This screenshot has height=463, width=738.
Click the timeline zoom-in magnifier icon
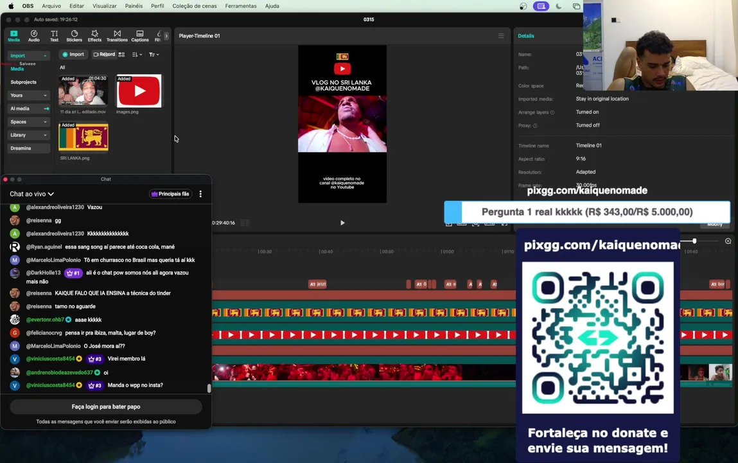click(728, 241)
